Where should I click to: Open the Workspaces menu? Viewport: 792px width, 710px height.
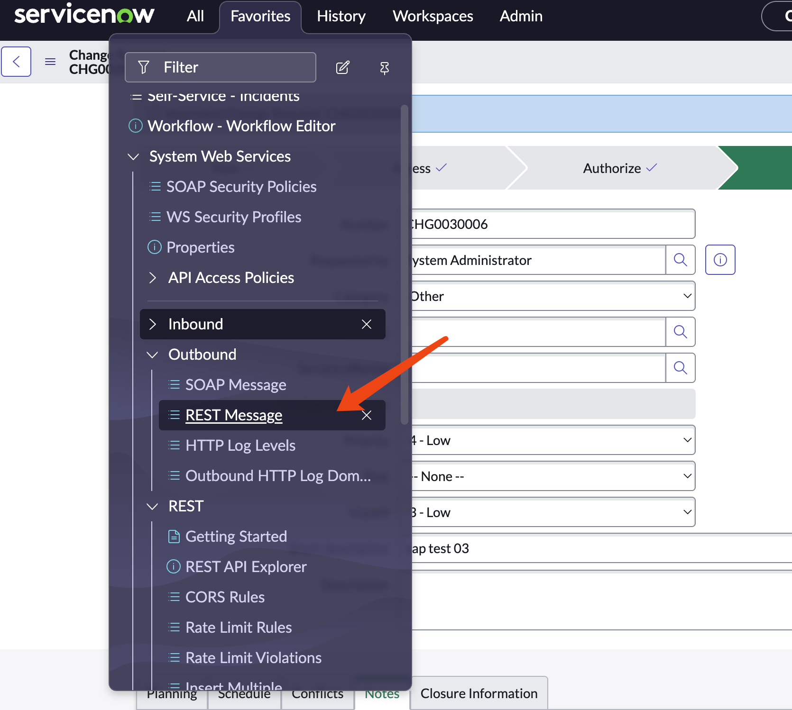tap(433, 17)
